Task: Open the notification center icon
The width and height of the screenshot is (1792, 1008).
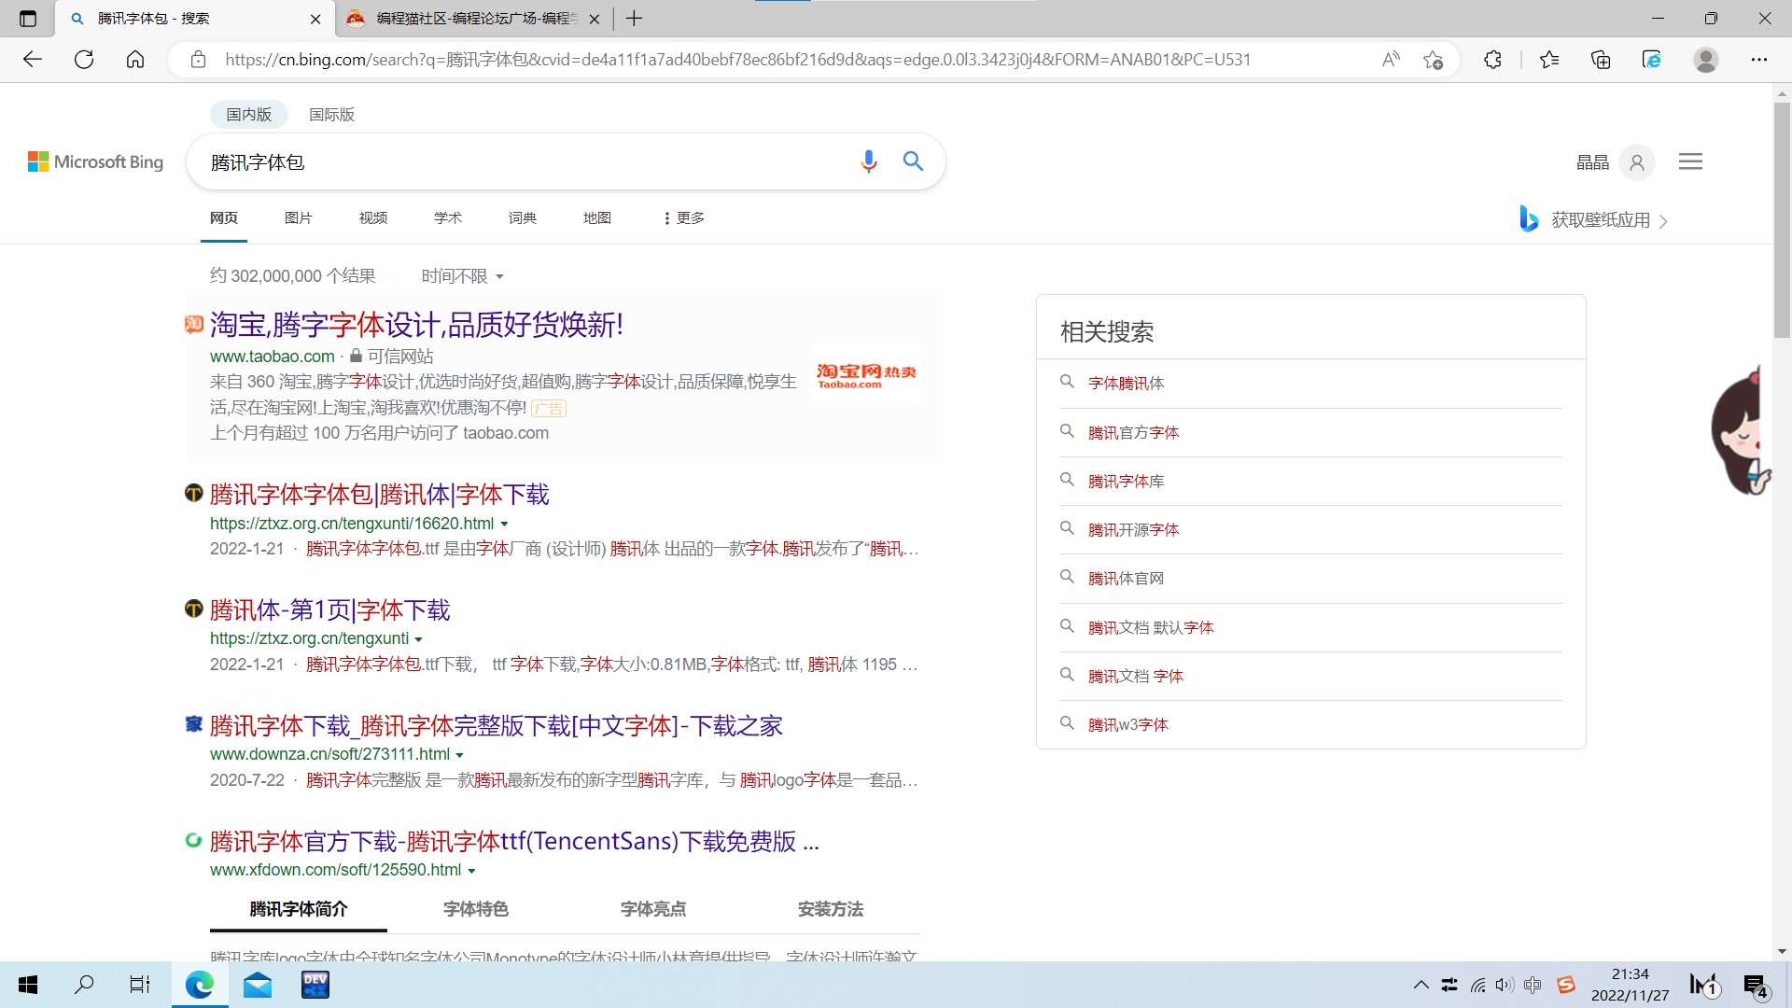Action: (1756, 986)
